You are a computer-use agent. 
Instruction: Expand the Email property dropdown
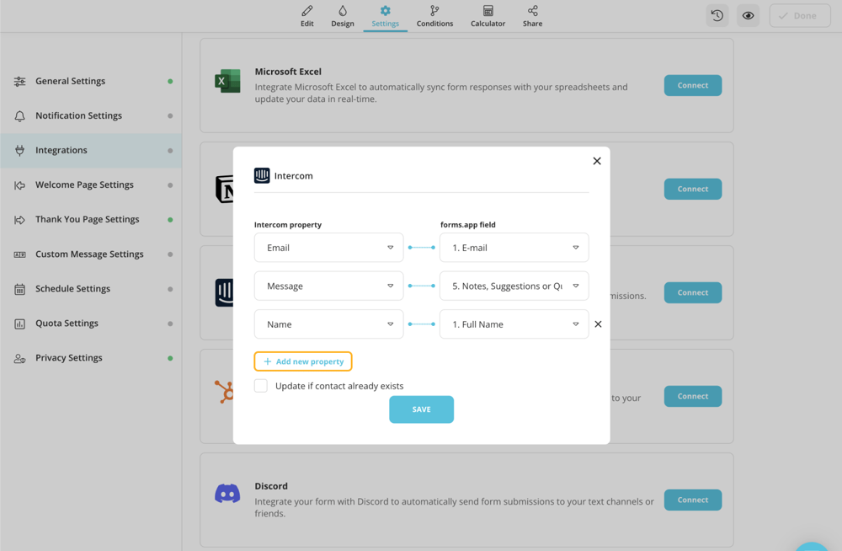click(328, 248)
